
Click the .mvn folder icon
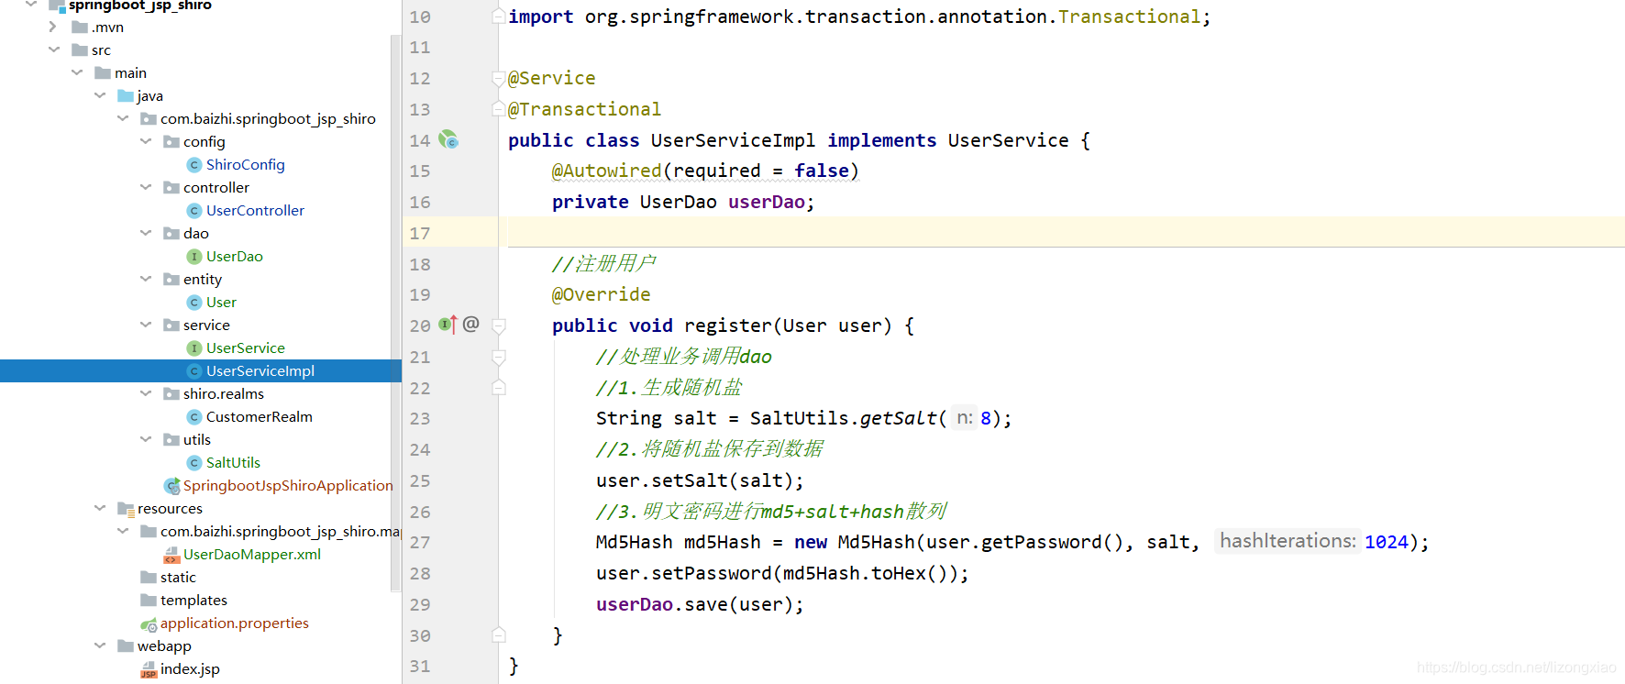click(x=80, y=28)
